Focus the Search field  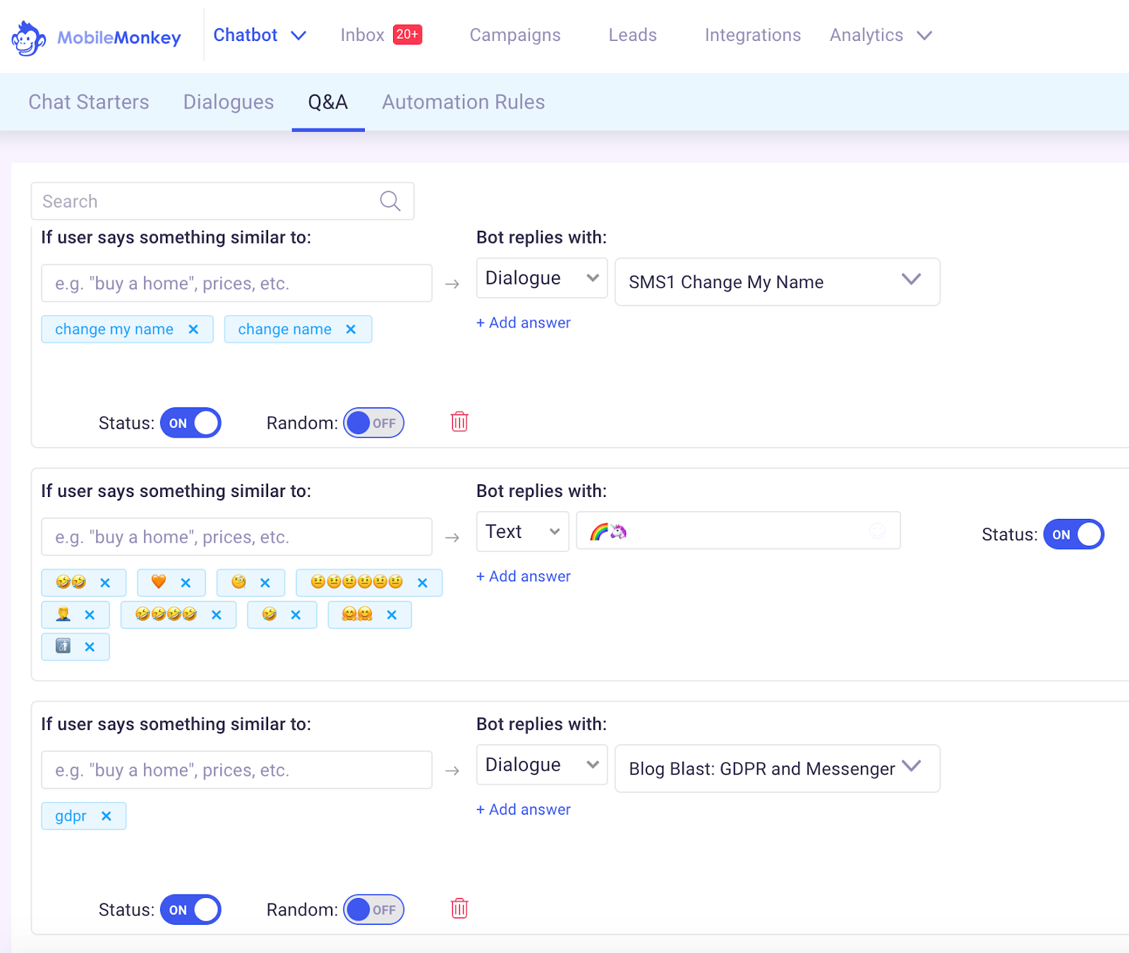[222, 201]
